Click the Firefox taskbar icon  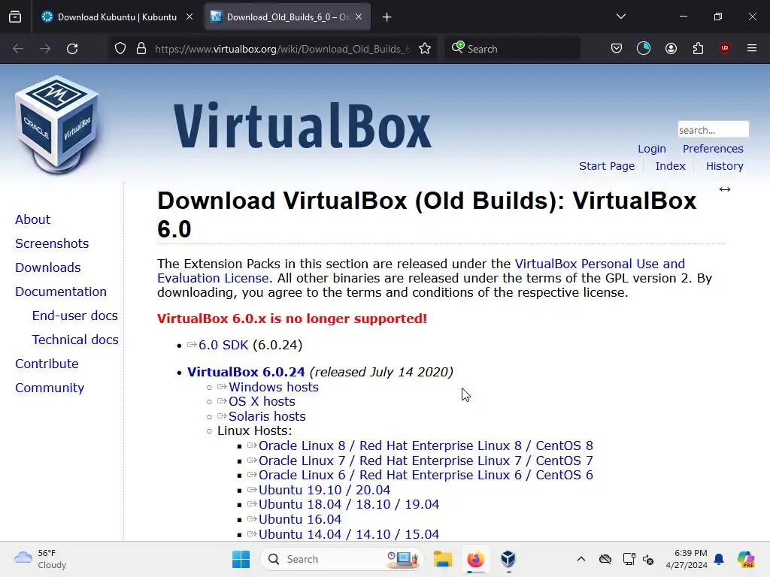pyautogui.click(x=475, y=559)
